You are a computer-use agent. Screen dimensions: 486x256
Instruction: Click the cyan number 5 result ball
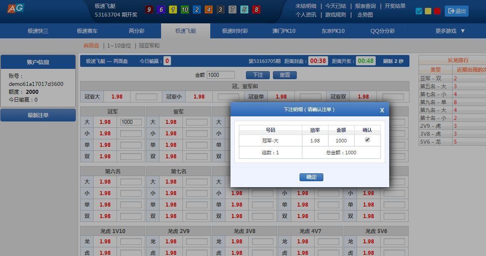(244, 9)
